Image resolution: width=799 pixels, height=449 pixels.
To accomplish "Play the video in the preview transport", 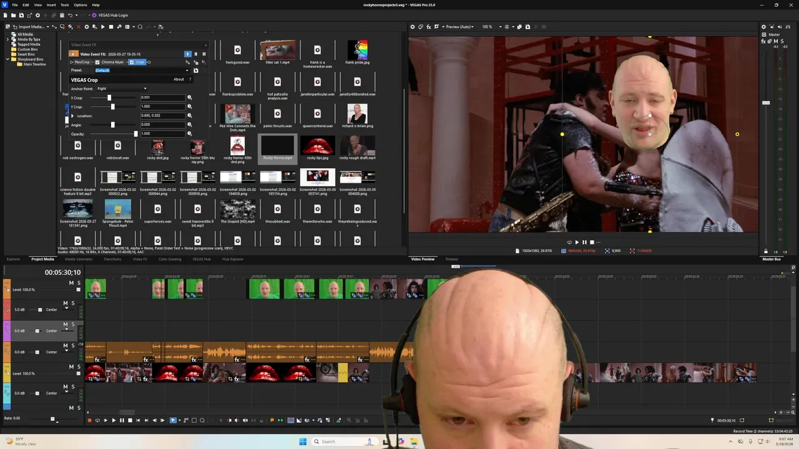I will 577,242.
